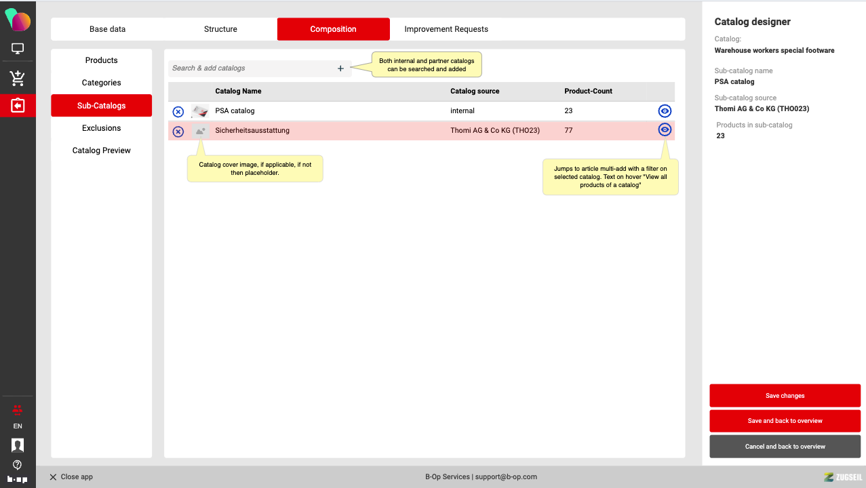Open the shopping cart icon in sidebar
The image size is (866, 488).
18,78
